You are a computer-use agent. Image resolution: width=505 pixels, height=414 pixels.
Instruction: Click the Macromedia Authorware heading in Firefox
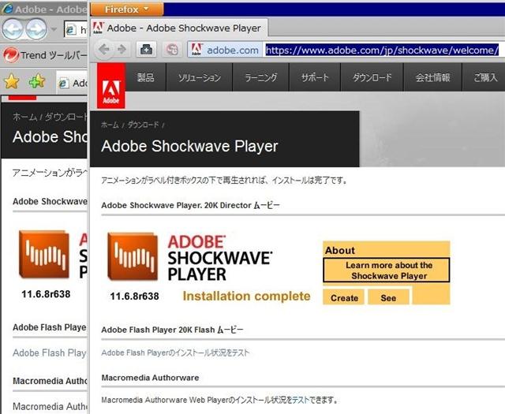coord(150,378)
